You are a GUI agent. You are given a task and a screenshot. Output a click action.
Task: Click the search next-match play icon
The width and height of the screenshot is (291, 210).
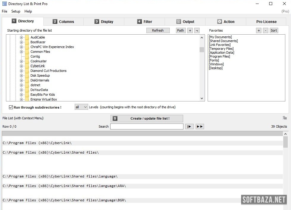(x=189, y=126)
